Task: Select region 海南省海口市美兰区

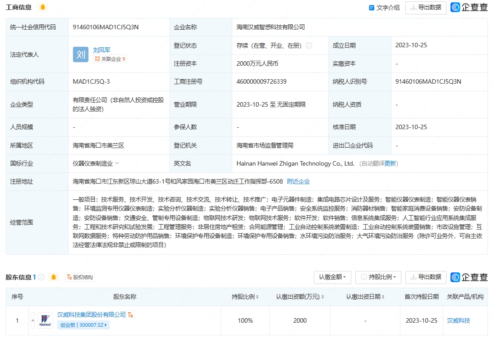Action: pos(98,145)
